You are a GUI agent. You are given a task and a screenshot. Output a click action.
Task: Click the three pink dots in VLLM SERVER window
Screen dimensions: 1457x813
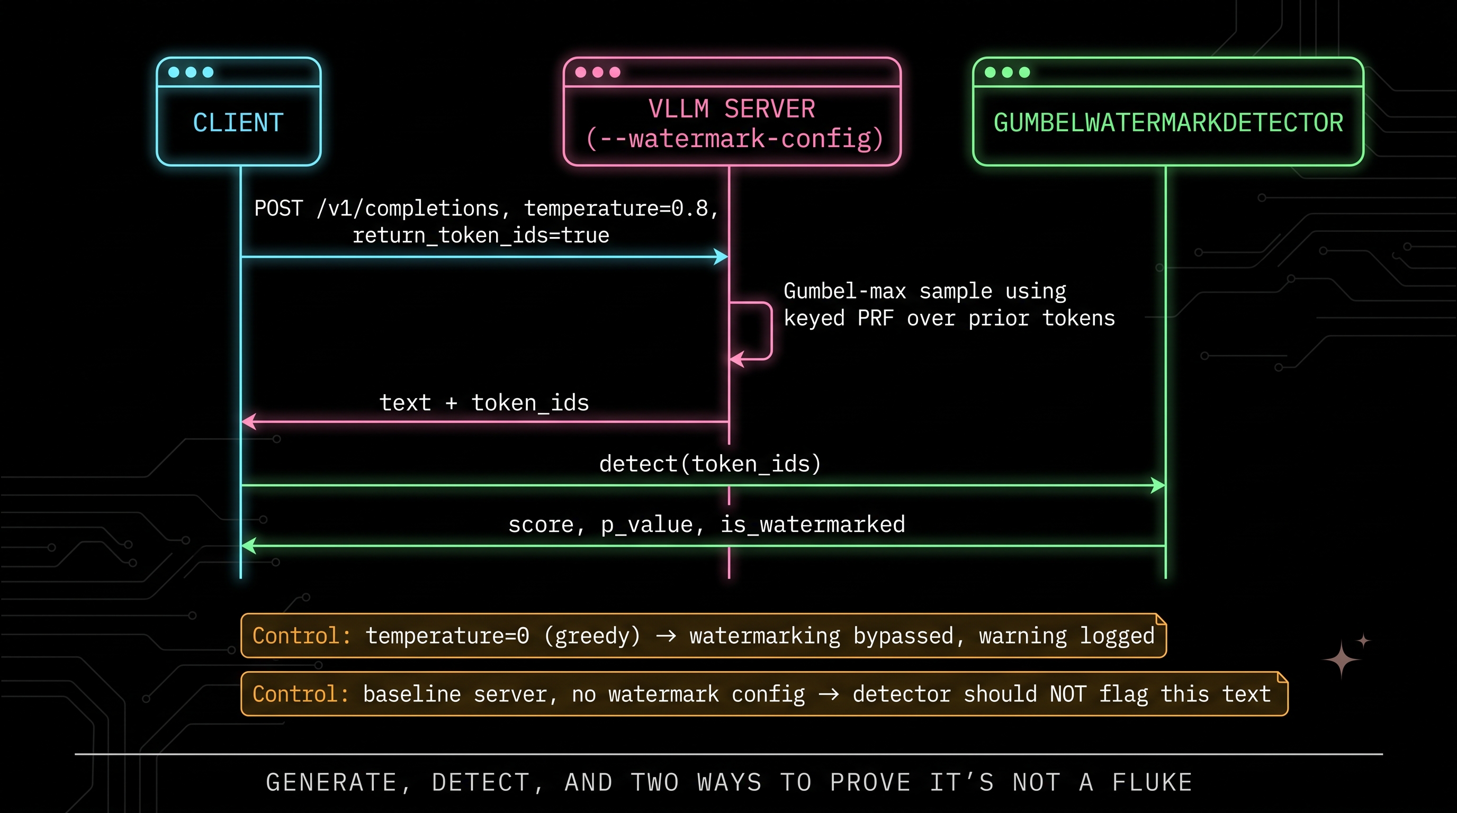coord(598,73)
